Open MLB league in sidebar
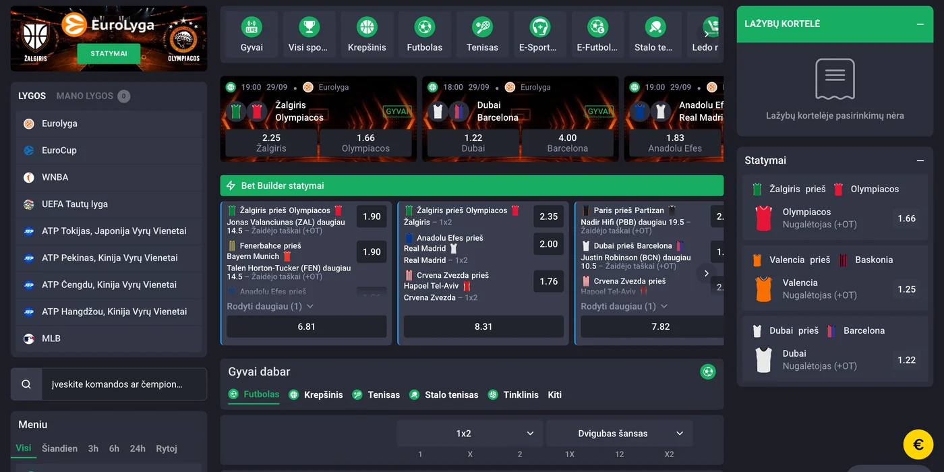The height and width of the screenshot is (472, 944). click(109, 338)
